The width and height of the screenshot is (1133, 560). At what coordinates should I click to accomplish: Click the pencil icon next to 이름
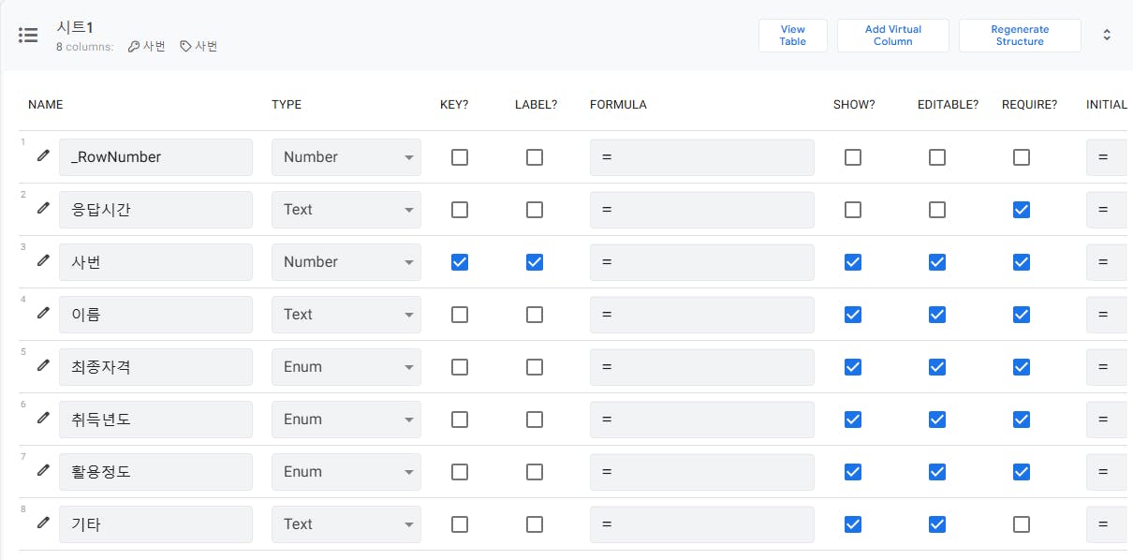click(43, 313)
